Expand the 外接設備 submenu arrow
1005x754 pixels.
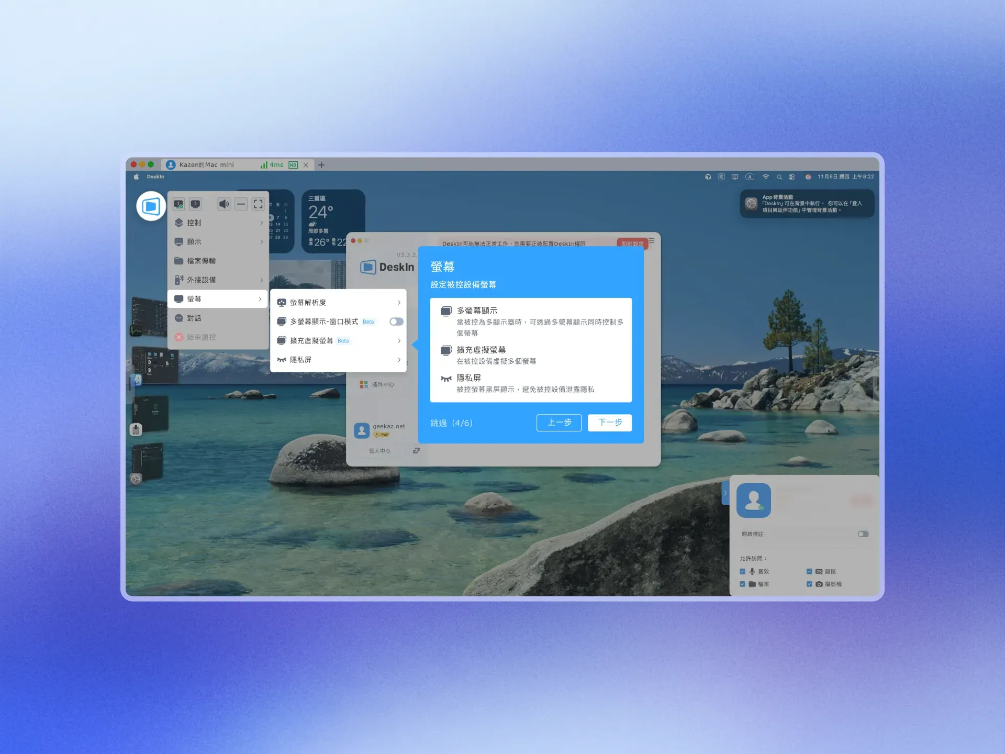coord(261,280)
